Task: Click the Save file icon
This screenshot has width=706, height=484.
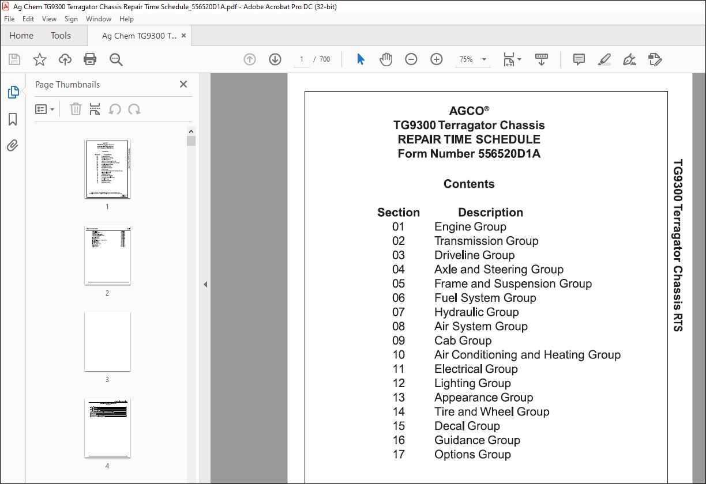Action: (14, 59)
